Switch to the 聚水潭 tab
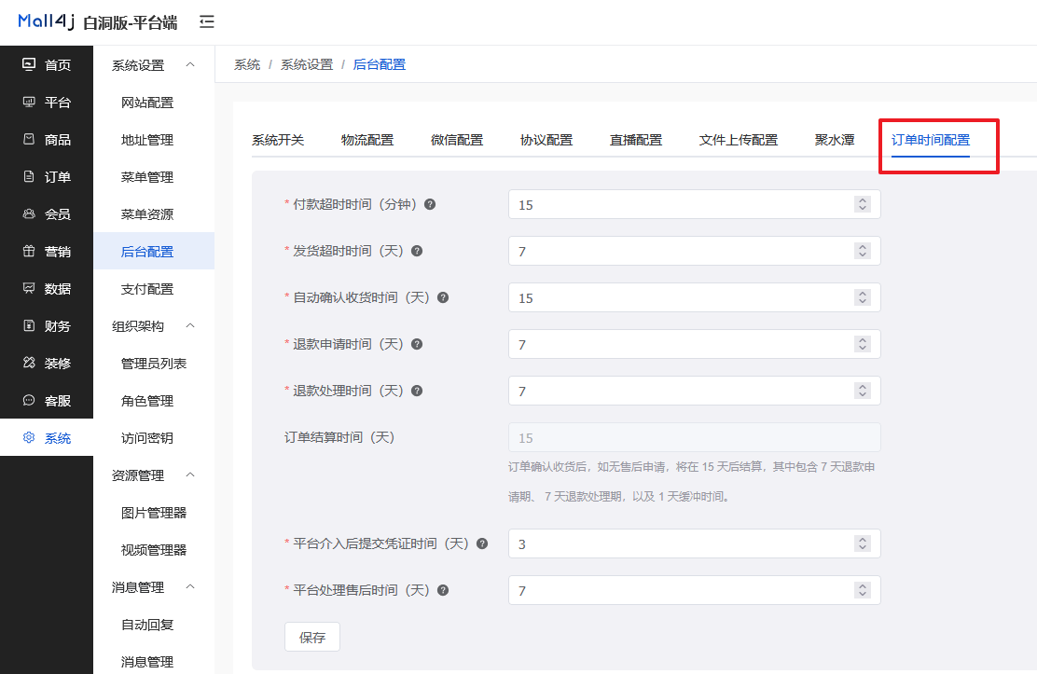1037x674 pixels. click(x=835, y=140)
